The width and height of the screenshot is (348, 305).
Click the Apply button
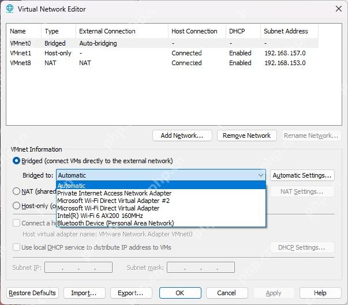274,293
